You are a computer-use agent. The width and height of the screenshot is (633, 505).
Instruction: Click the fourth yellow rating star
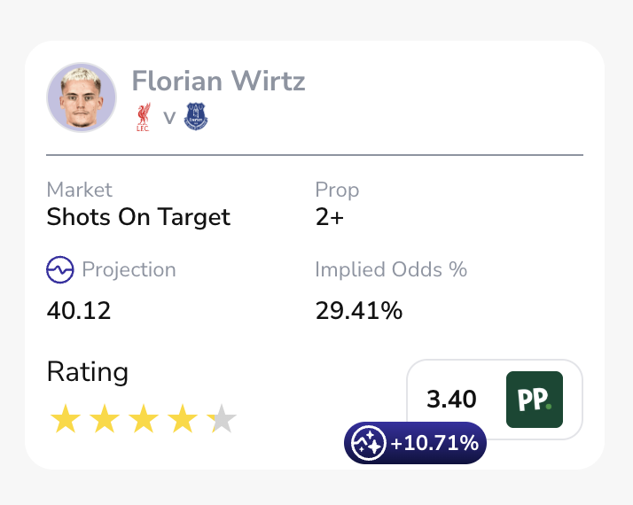coord(184,419)
